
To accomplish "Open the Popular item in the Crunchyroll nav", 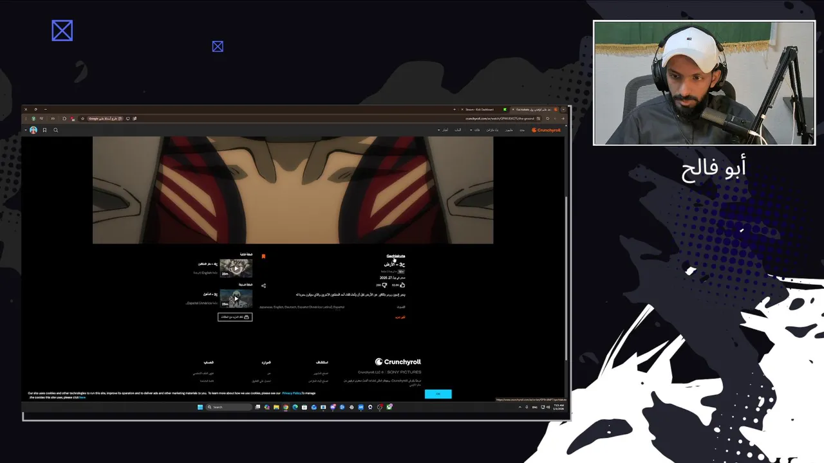I will point(509,130).
